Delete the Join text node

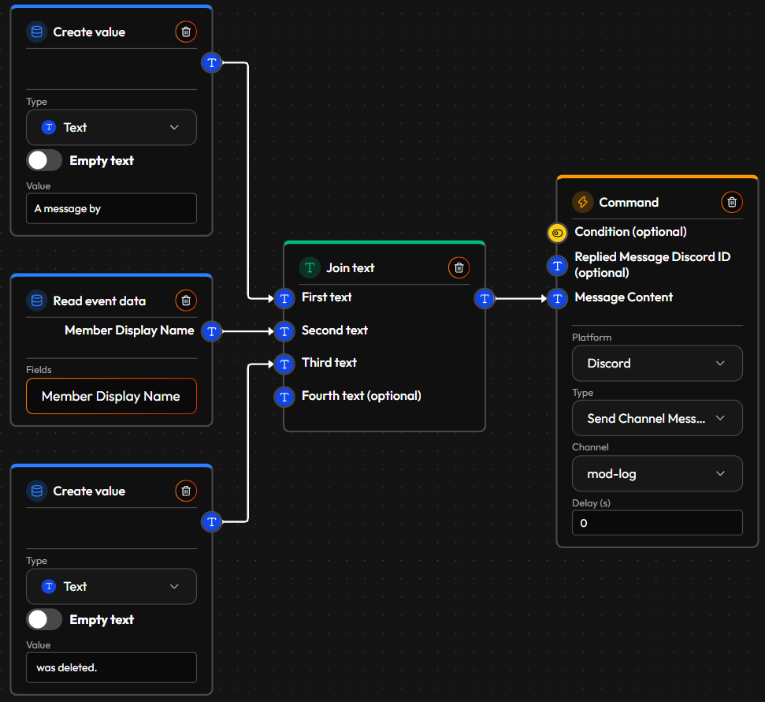(459, 267)
